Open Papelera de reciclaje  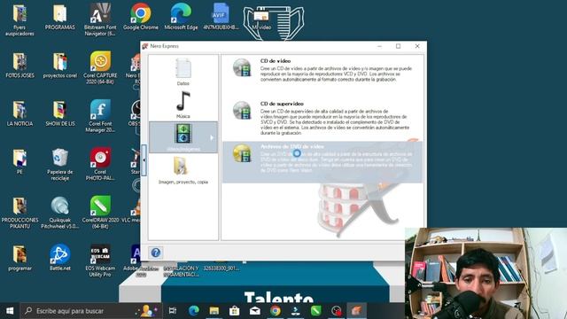point(60,165)
